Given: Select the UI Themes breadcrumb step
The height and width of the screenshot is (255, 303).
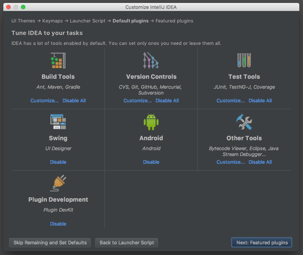Looking at the screenshot, I should [x=23, y=21].
